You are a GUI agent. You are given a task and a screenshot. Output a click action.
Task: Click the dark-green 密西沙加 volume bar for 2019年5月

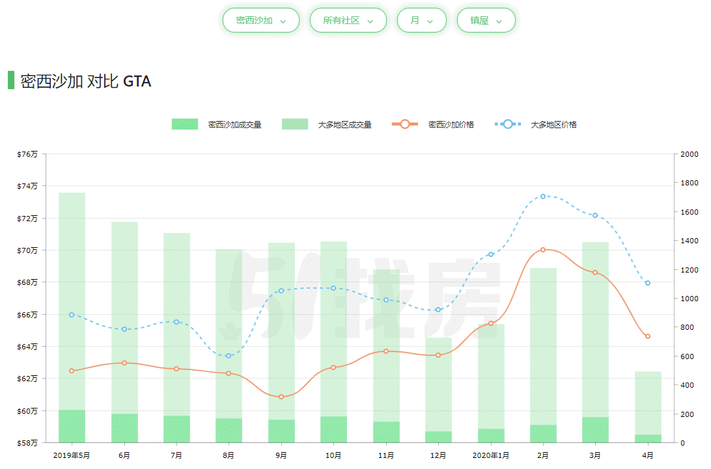[72, 427]
